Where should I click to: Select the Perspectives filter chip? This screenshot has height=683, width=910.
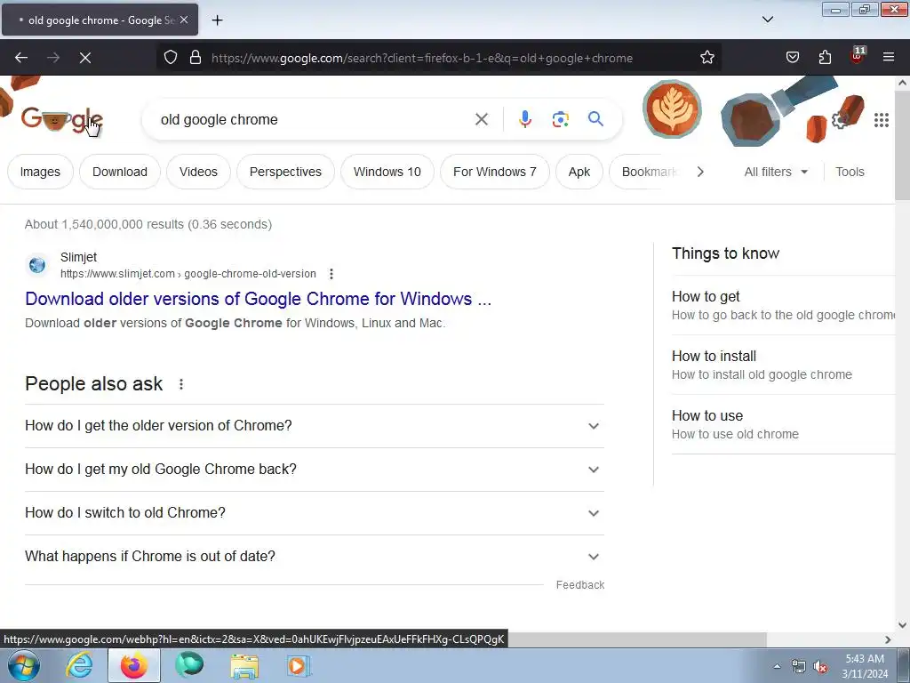pos(285,172)
